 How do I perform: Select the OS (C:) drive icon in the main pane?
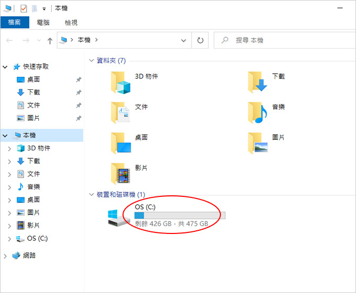coord(119,218)
